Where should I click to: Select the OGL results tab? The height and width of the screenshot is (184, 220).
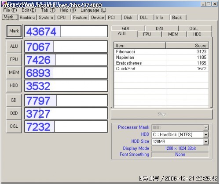[194, 29]
